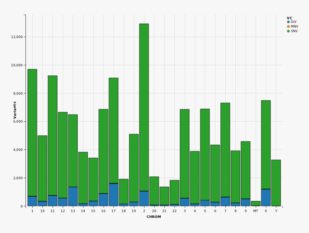Click the x-axis label for chromosome 11

(x=52, y=211)
